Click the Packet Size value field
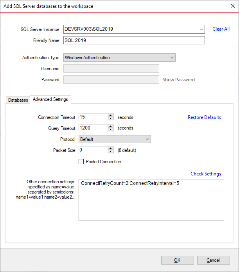The height and width of the screenshot is (272, 239). click(93, 150)
